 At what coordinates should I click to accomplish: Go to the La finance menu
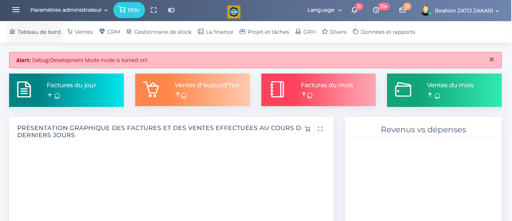click(215, 32)
